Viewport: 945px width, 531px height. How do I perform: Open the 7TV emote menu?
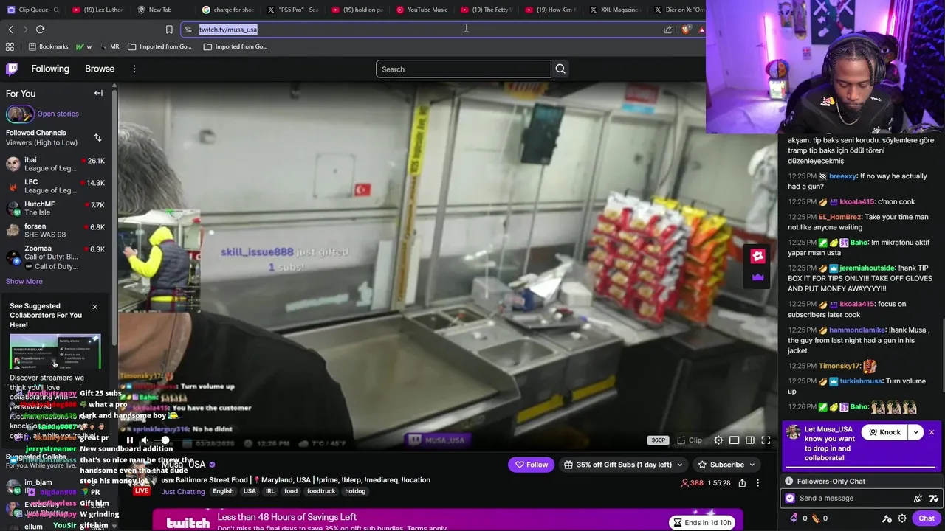[x=933, y=499]
